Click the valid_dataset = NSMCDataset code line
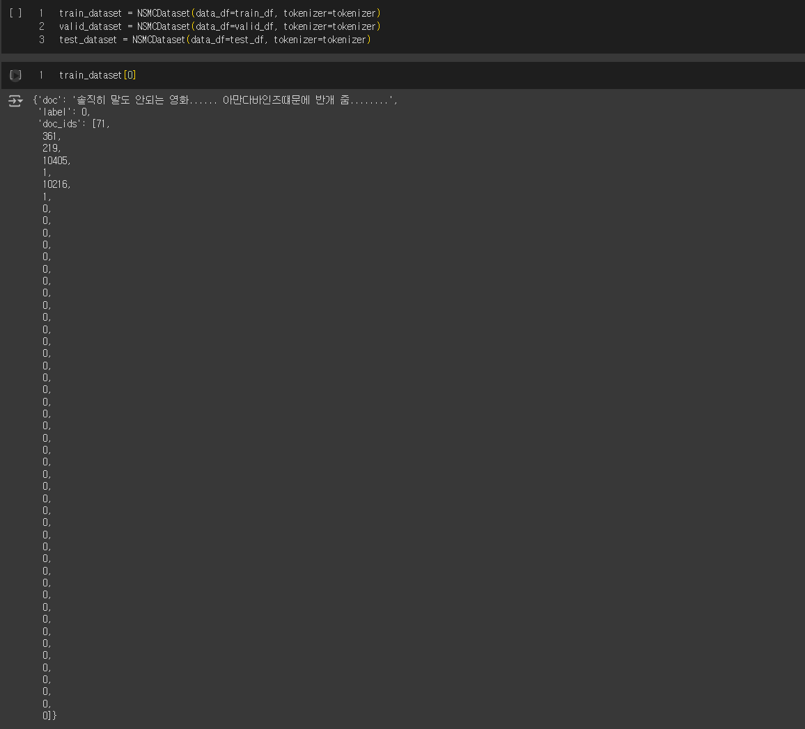The width and height of the screenshot is (805, 729). click(x=220, y=26)
